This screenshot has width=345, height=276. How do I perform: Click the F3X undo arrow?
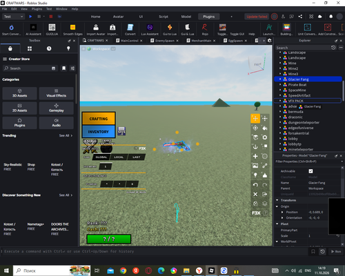[255, 185]
